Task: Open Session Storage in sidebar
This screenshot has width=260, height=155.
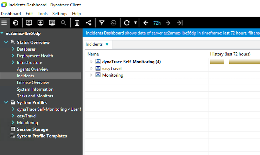Action: coord(32,129)
